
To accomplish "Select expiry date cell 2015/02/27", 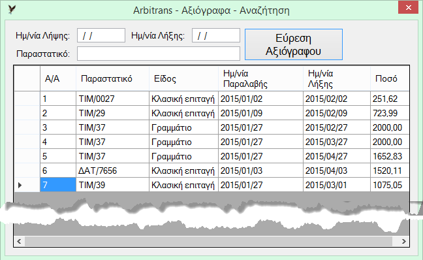I will coord(337,127).
